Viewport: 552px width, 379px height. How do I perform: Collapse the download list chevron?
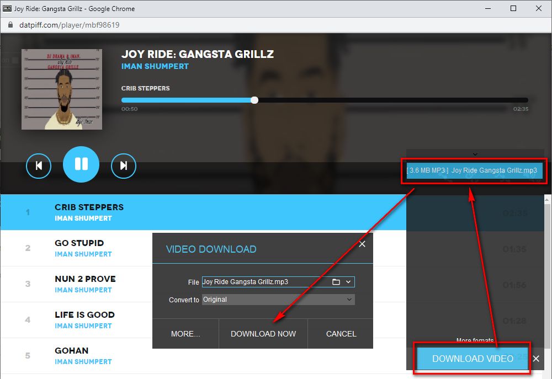coord(475,154)
